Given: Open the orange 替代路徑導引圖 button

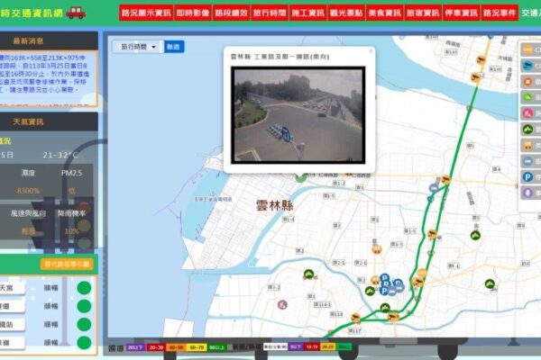Looking at the screenshot, I should click(67, 265).
